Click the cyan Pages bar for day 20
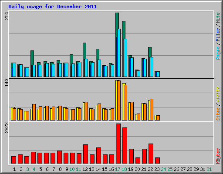 coord(139,74)
